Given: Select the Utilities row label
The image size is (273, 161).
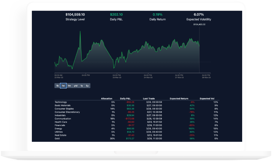Looking at the screenshot, I should point(59,132).
